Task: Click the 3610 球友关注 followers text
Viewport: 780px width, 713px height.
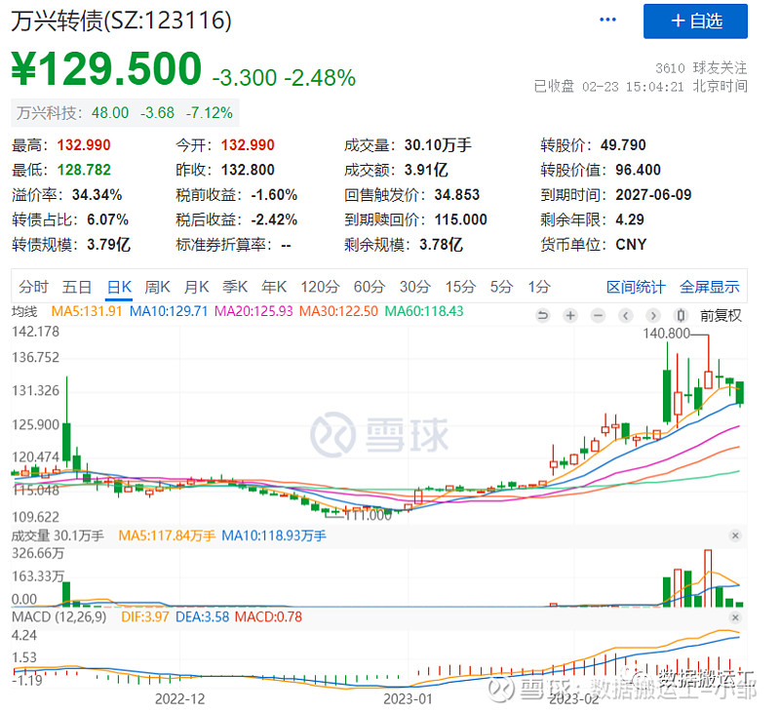Action: [701, 67]
